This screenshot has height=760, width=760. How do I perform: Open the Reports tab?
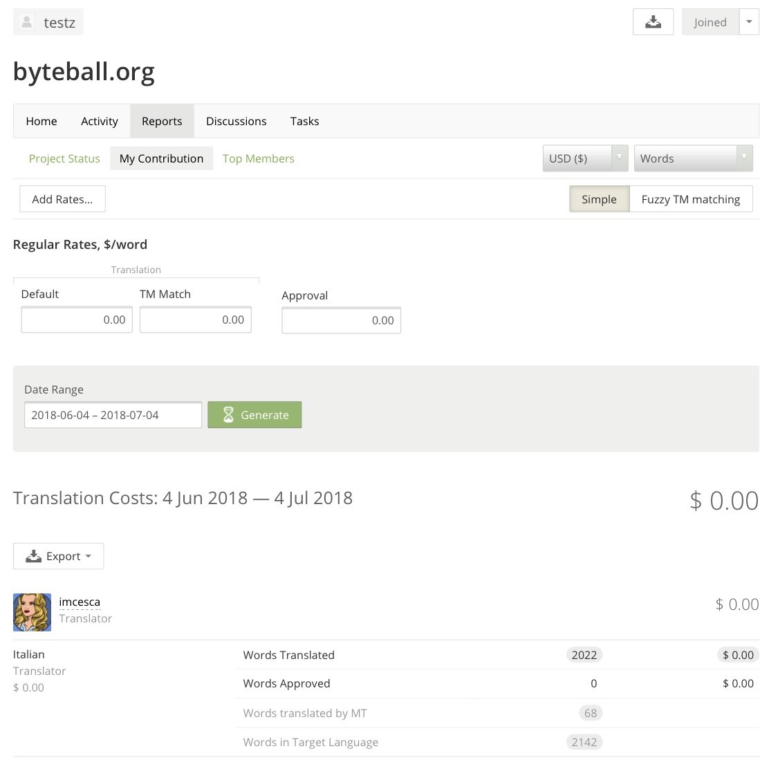point(162,121)
